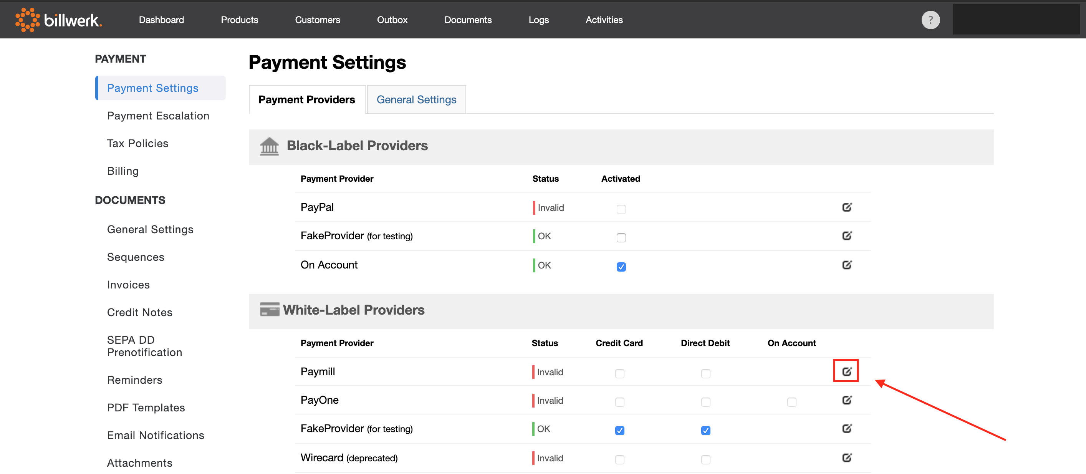1086x474 pixels.
Task: Open Email Notifications in sidebar
Action: (x=156, y=435)
